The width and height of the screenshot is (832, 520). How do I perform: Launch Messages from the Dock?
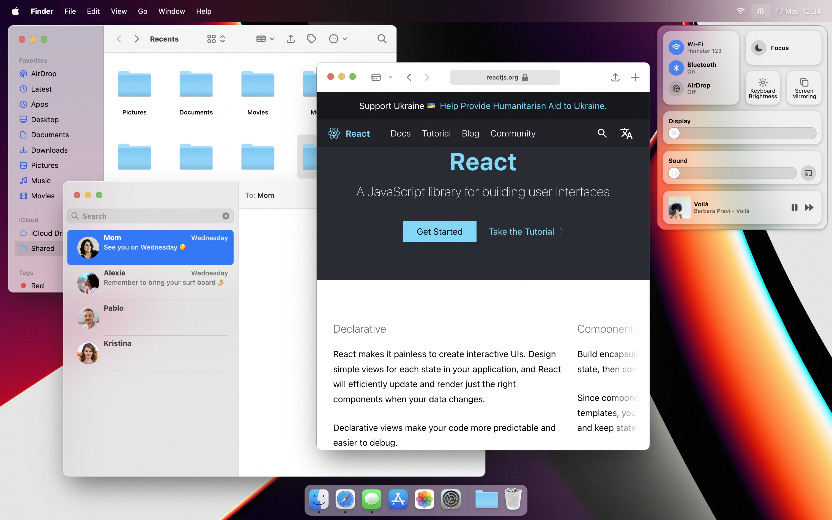pos(372,499)
